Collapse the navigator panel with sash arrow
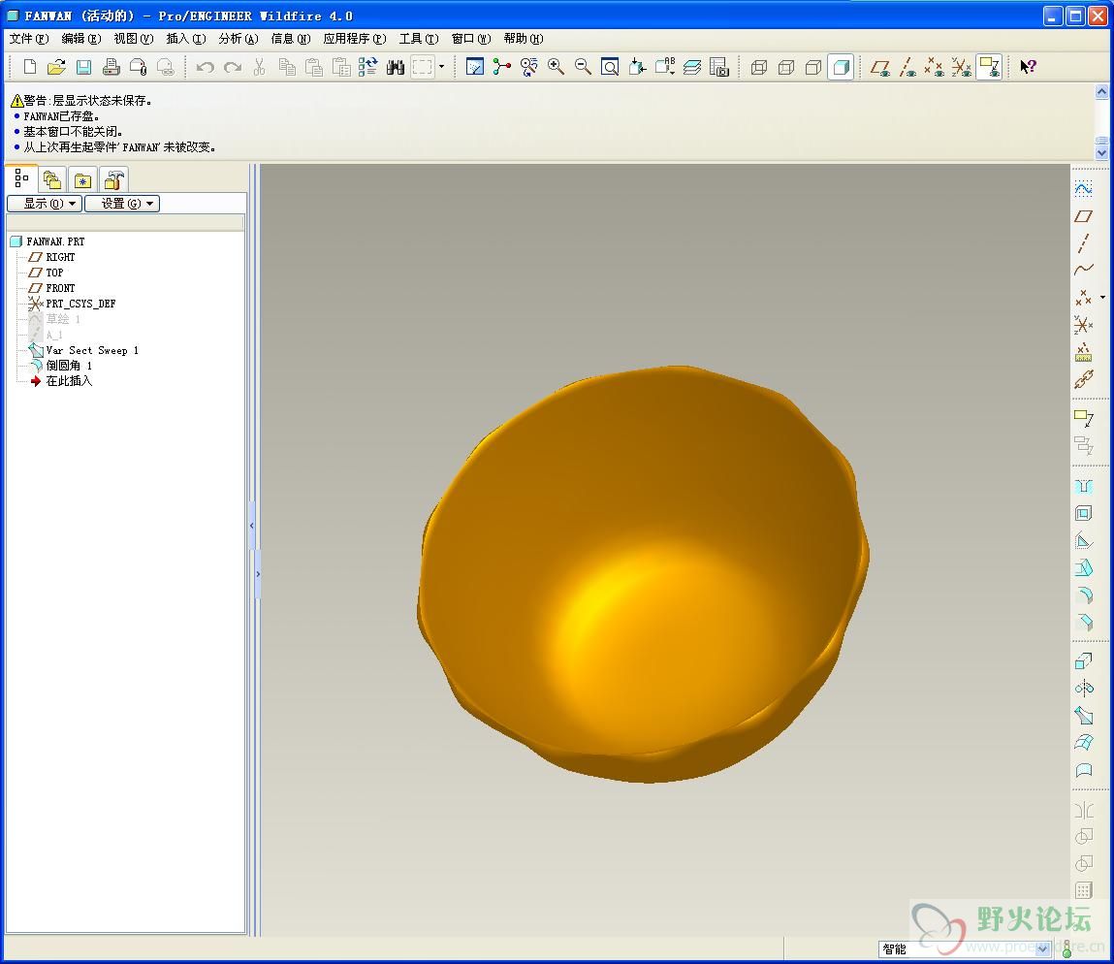Image resolution: width=1114 pixels, height=964 pixels. tap(251, 526)
